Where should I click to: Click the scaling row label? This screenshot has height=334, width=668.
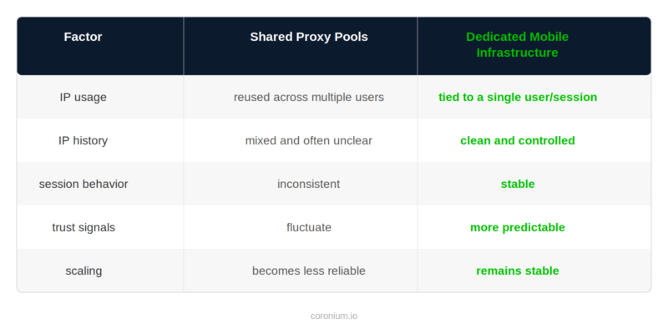point(83,271)
